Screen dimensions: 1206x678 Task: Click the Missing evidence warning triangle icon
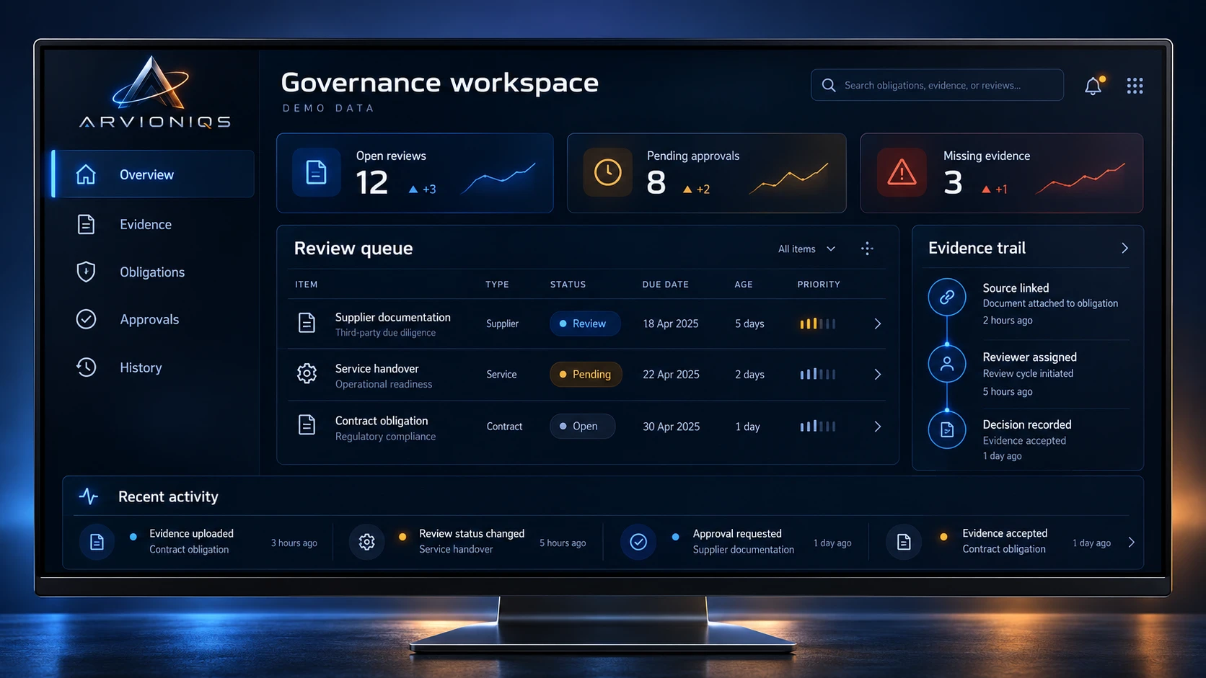tap(902, 172)
